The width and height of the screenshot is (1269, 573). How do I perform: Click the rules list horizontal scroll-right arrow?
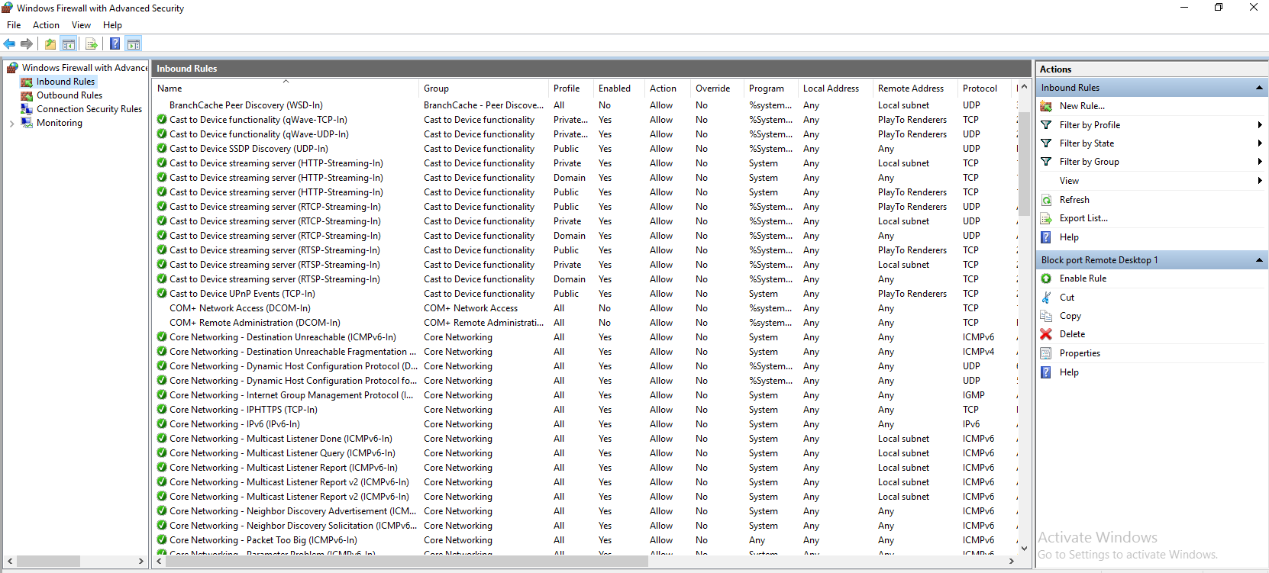tap(1012, 561)
